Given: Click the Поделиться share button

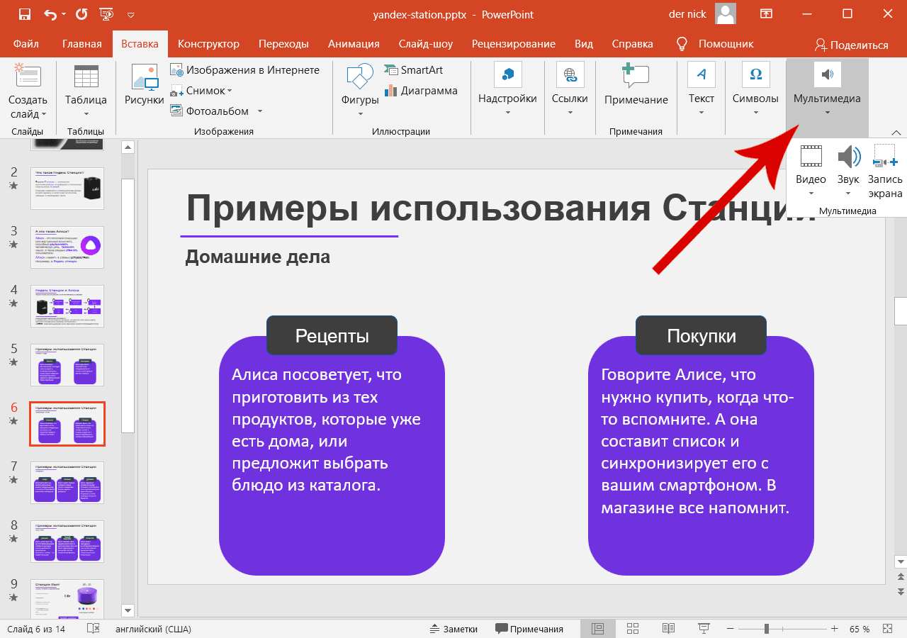Looking at the screenshot, I should tap(851, 45).
